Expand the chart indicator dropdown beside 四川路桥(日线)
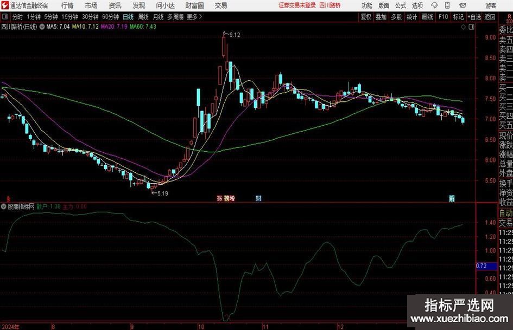 click(42, 27)
